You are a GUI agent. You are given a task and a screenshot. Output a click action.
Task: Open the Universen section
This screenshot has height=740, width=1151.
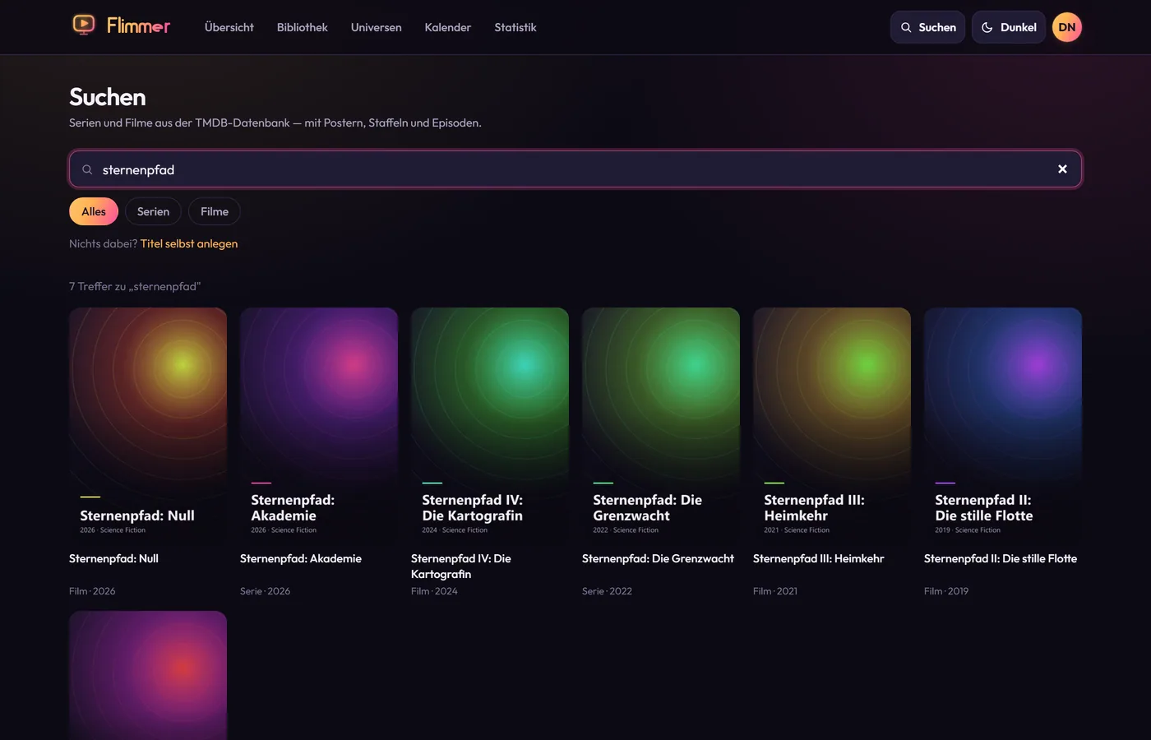tap(377, 27)
